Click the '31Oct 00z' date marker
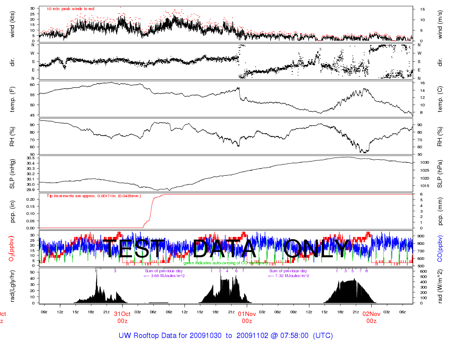 pyautogui.click(x=122, y=317)
